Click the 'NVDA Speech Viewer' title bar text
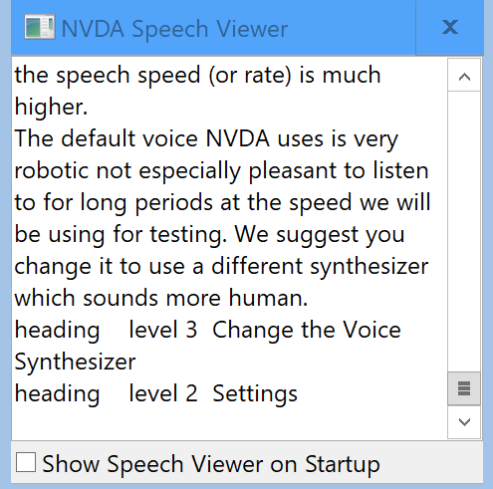493x489 pixels. coord(174,29)
